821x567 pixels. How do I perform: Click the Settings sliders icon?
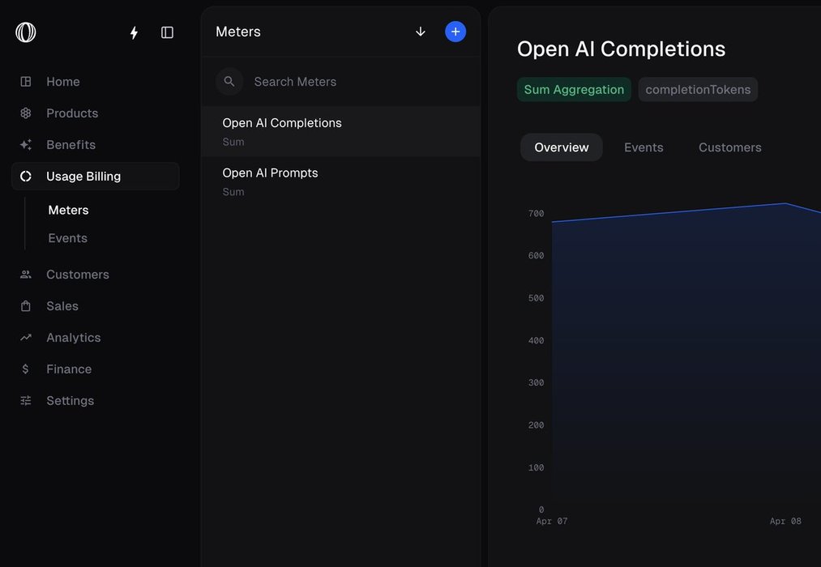point(26,401)
